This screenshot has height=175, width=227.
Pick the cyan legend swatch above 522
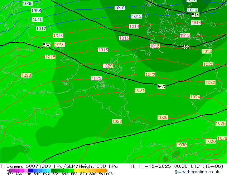tap(48, 170)
